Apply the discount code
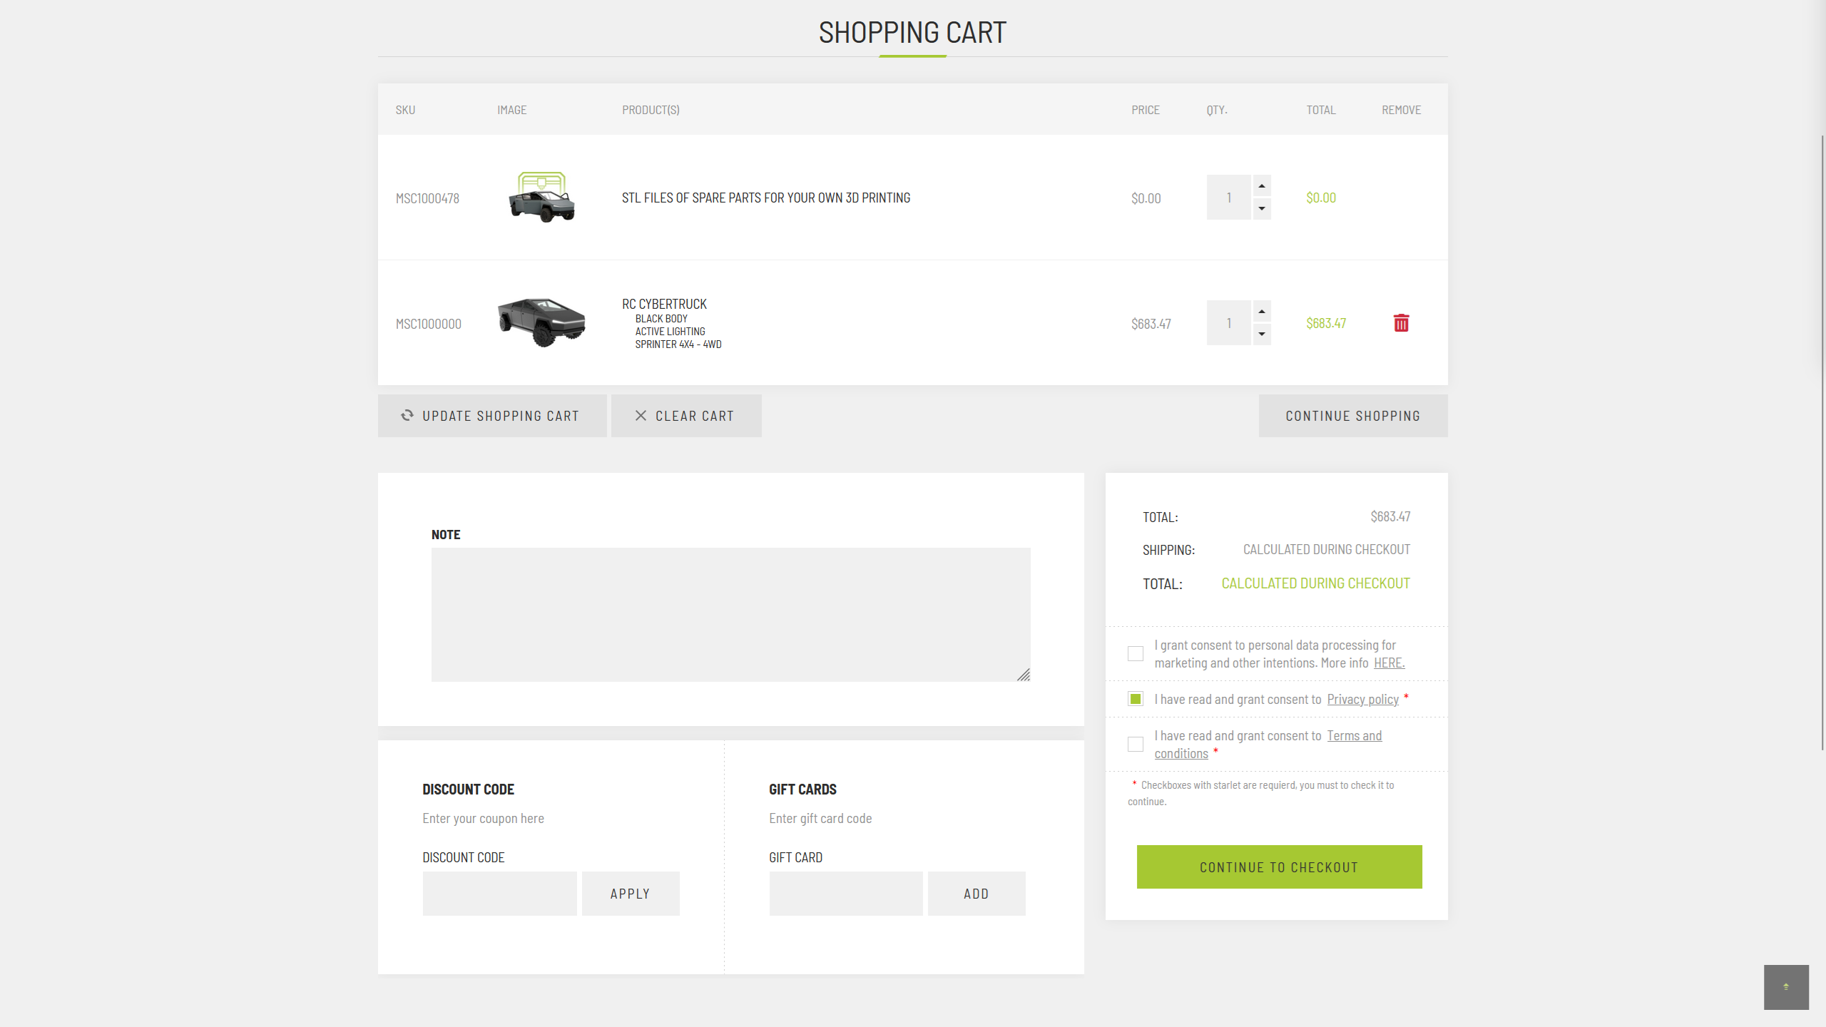The height and width of the screenshot is (1027, 1826). pos(631,894)
